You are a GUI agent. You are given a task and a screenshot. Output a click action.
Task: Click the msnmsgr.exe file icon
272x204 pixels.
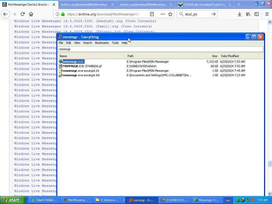pos(61,61)
